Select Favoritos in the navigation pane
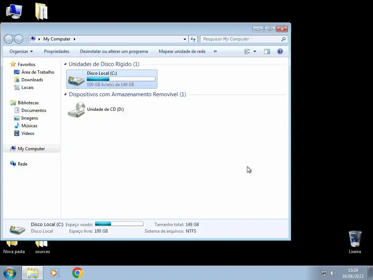This screenshot has width=373, height=280. [26, 65]
